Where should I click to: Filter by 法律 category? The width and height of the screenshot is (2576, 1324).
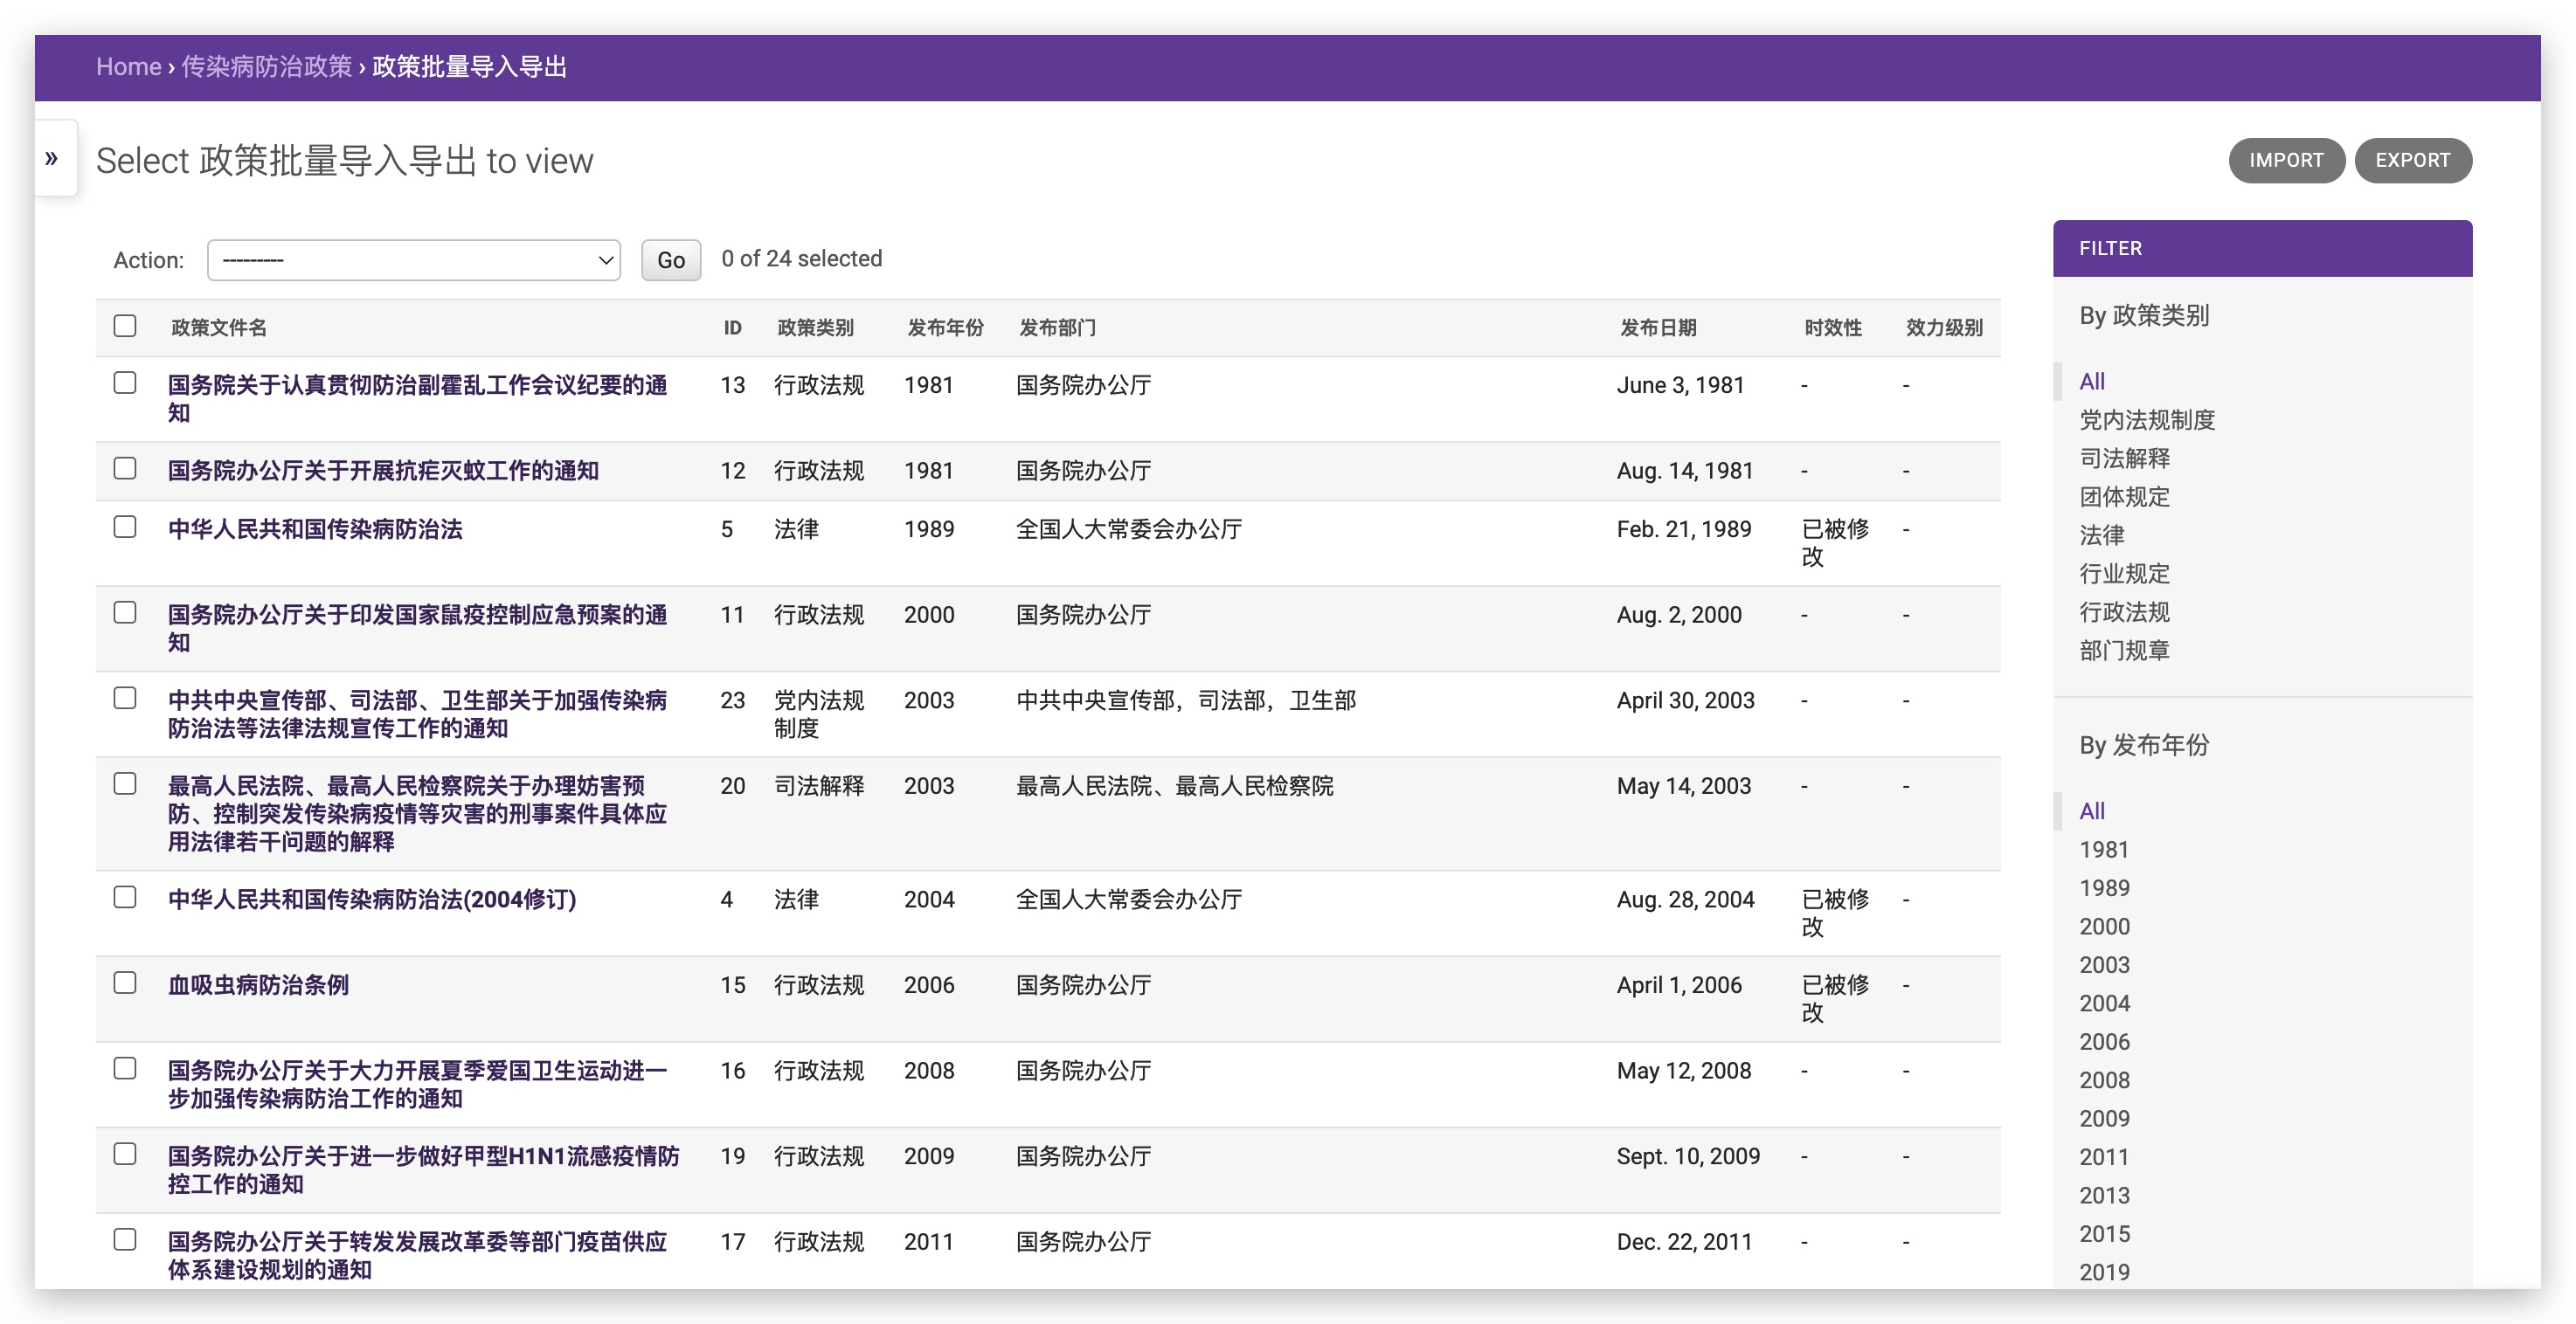[x=2102, y=535]
